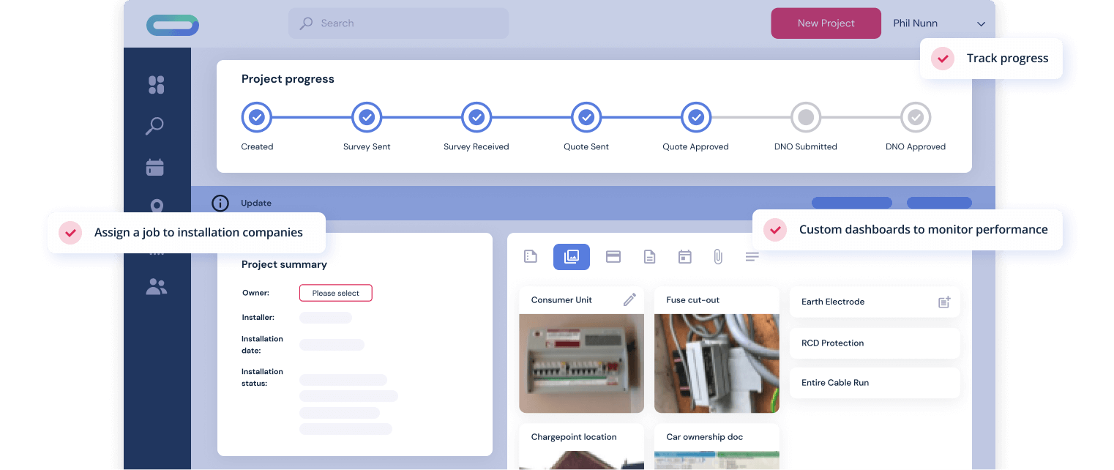Click the add-note icon beside Earth Electrode

pos(944,302)
